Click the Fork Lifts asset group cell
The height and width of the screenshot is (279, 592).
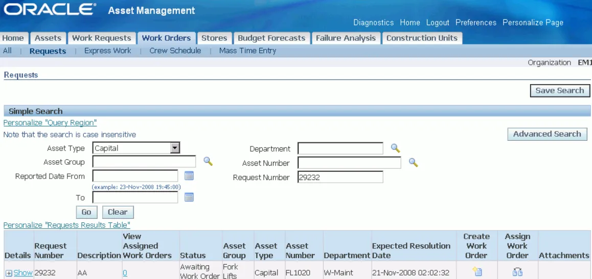230,271
